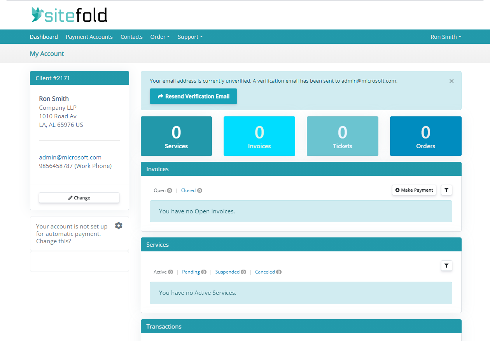
Task: Click the automatic payment gear icon
Action: point(119,226)
